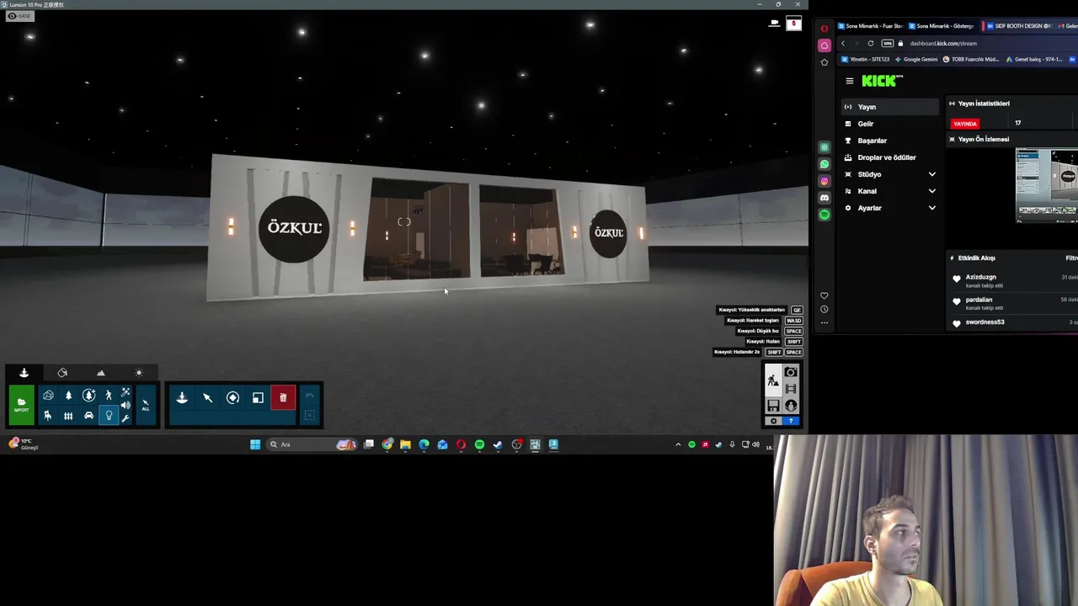1078x606 pixels.
Task: Open Movie mode film strip icon
Action: click(791, 389)
